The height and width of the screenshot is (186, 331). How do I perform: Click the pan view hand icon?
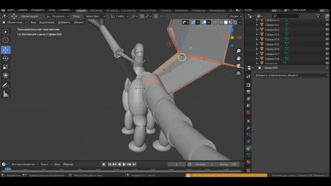(238, 58)
